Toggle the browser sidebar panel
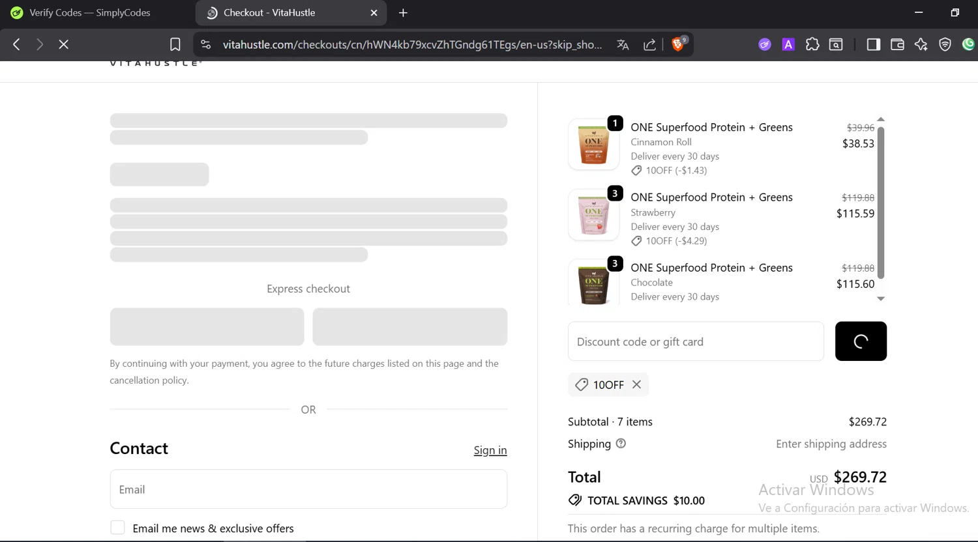This screenshot has height=542, width=978. 874,44
